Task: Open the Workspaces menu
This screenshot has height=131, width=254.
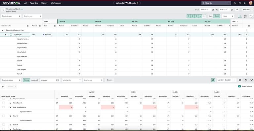Action: pyautogui.click(x=56, y=3)
